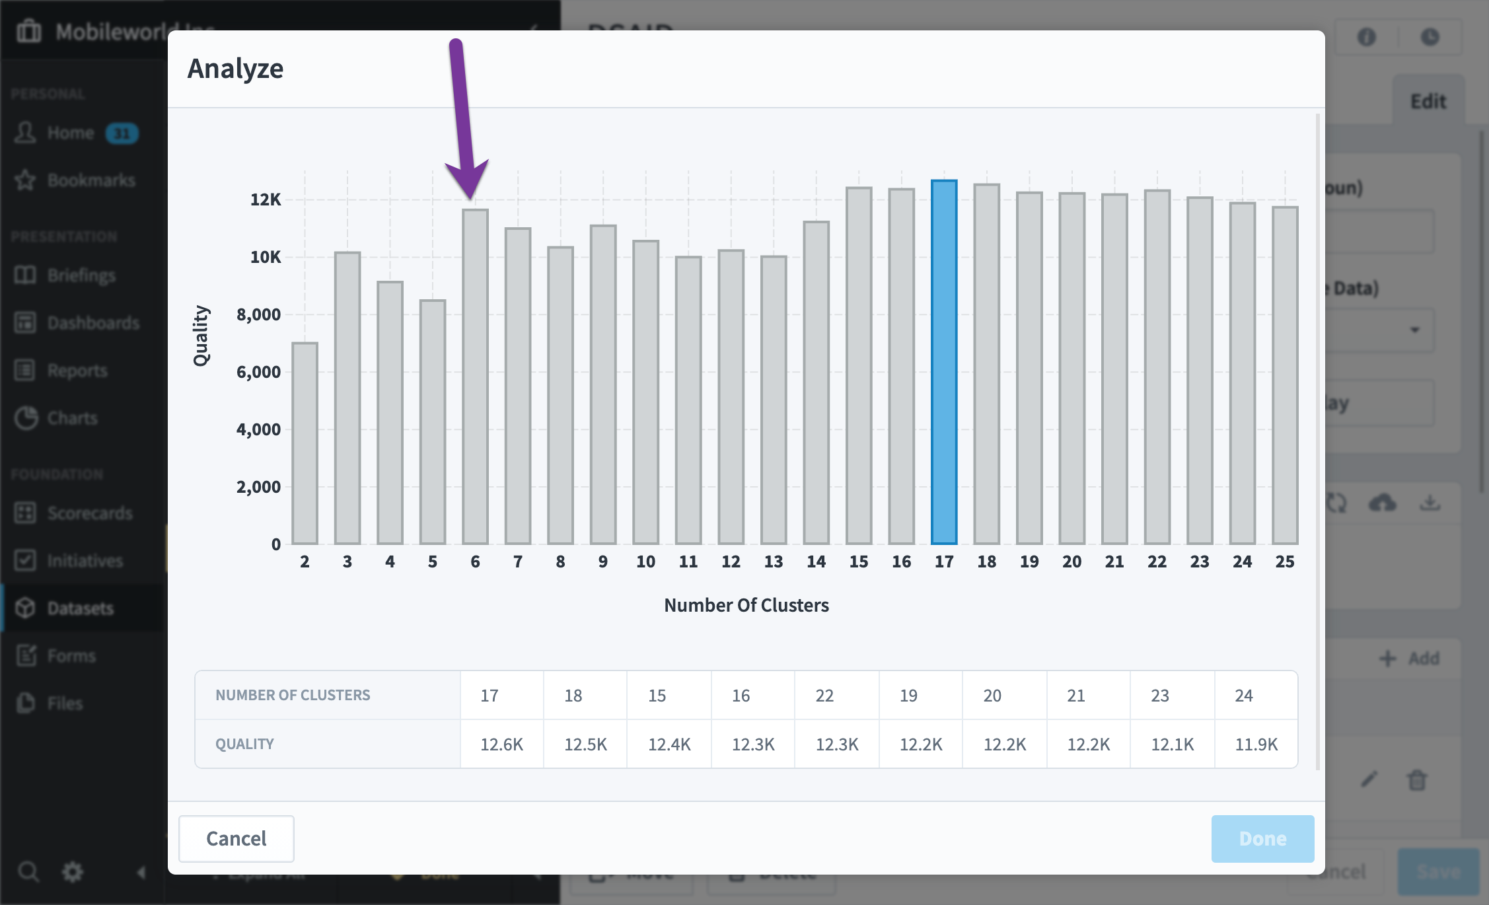1489x905 pixels.
Task: Click the bar for 25 clusters
Action: click(1285, 375)
